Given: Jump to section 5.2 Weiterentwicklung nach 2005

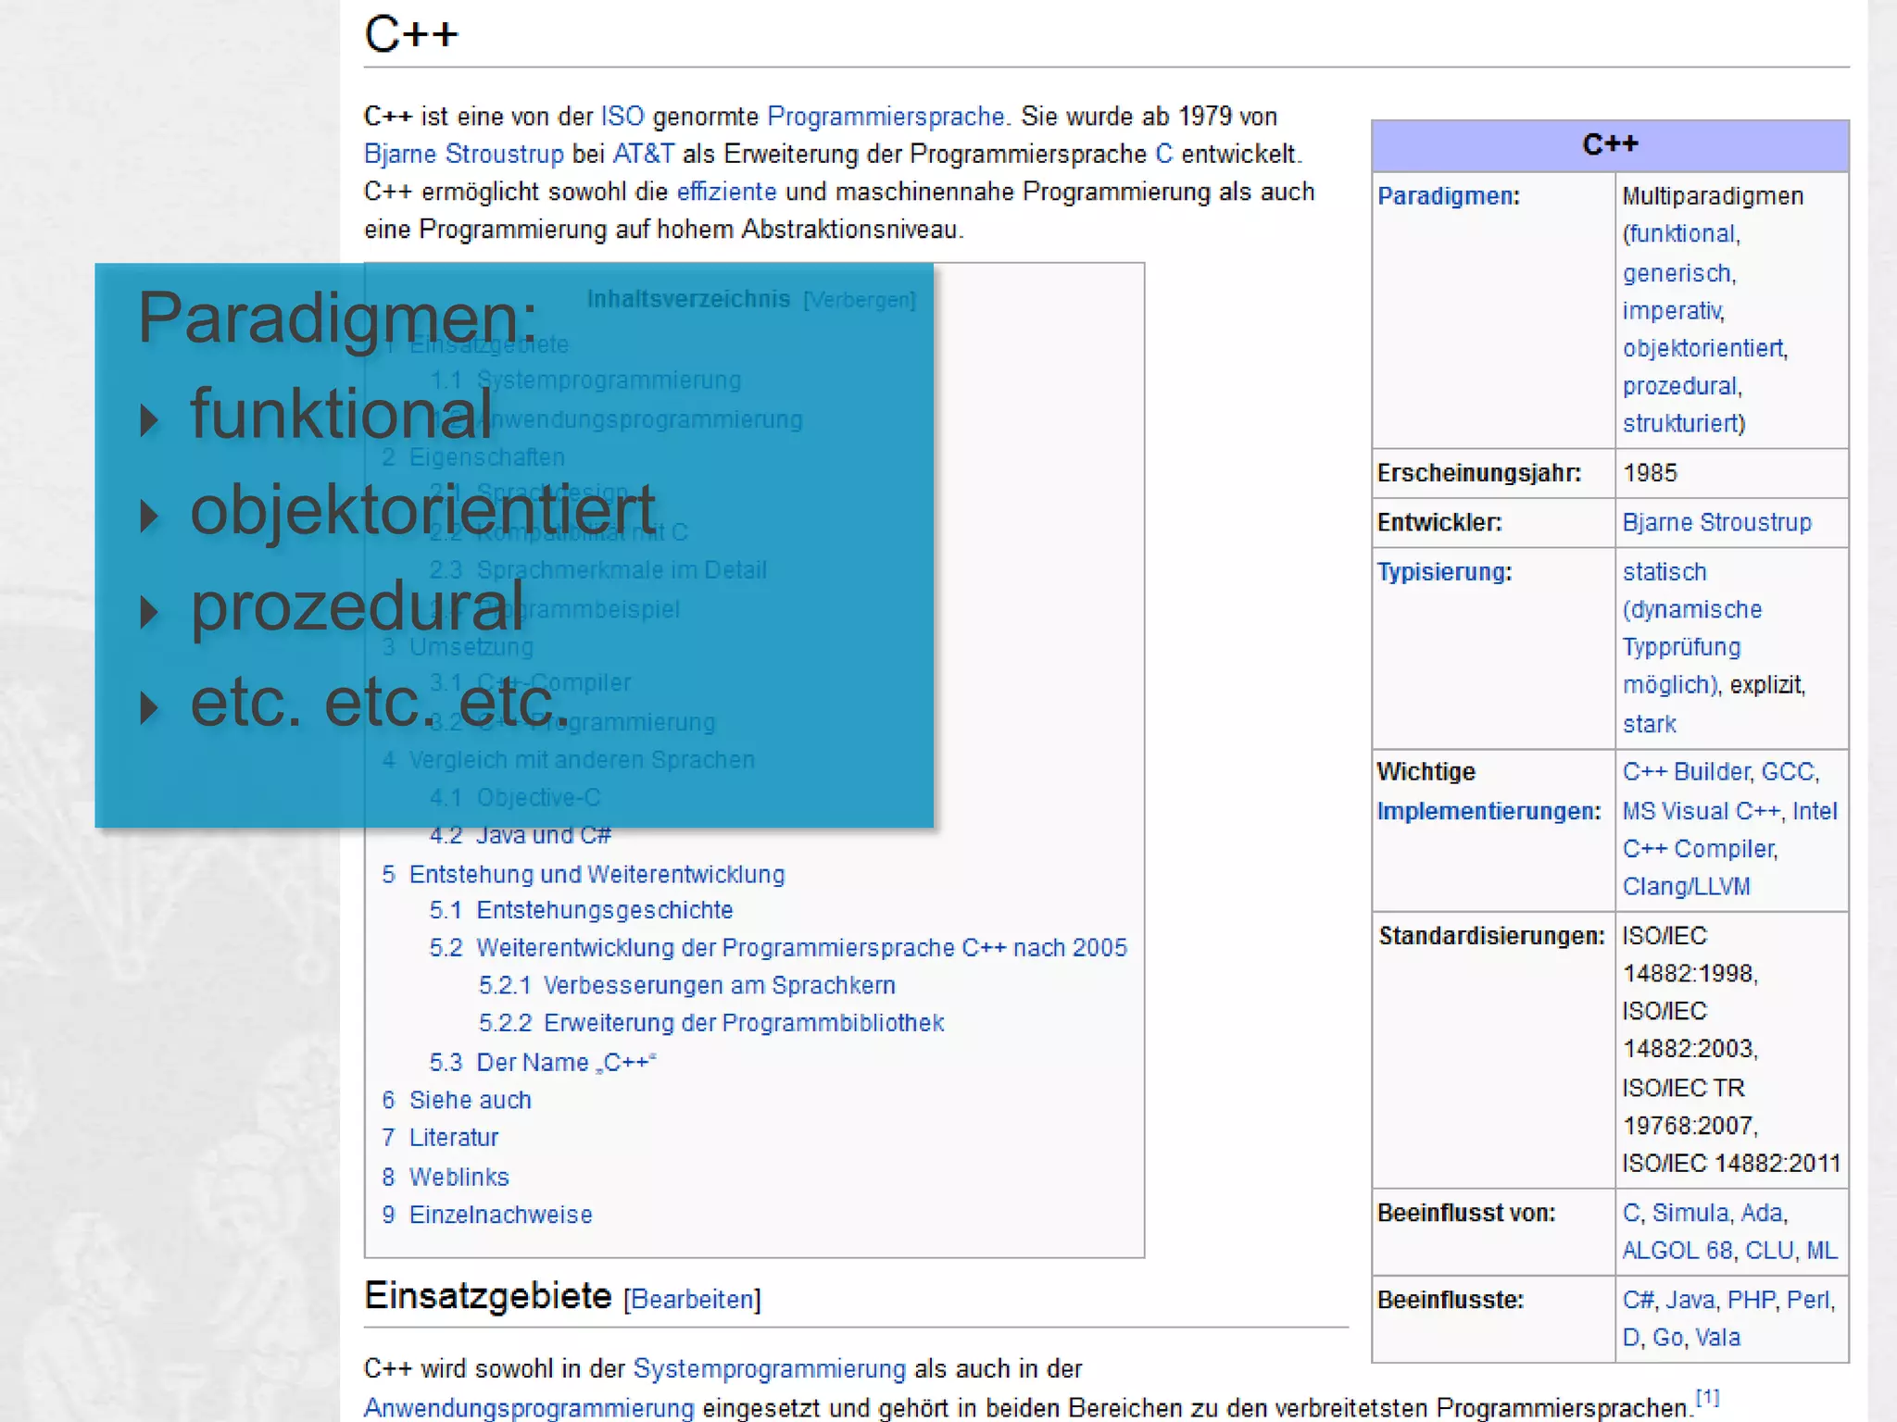Looking at the screenshot, I should [x=778, y=949].
